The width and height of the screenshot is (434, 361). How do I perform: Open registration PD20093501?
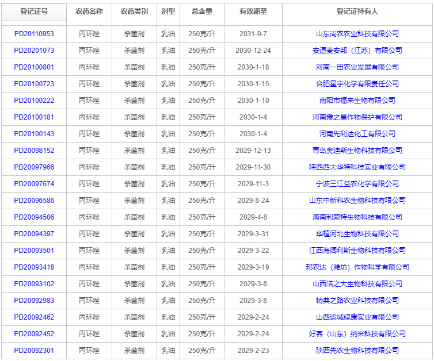pyautogui.click(x=34, y=251)
